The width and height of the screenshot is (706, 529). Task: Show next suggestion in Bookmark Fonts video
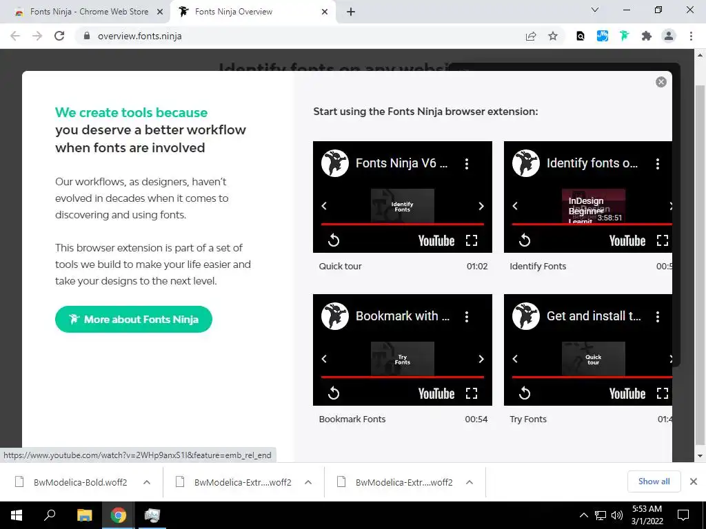click(x=481, y=358)
